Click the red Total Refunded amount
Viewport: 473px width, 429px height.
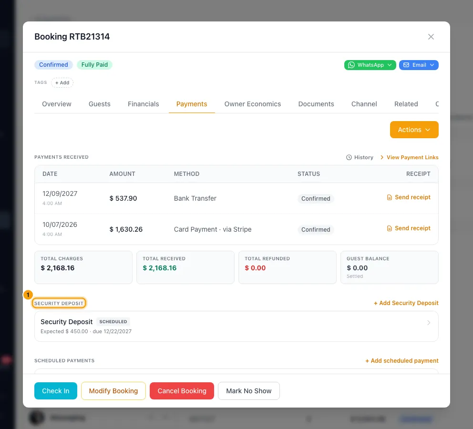coord(255,268)
